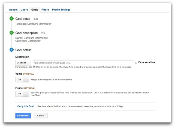The image size is (175, 128).
Task: Open the Equals to match type dropdown
Action: (23, 63)
